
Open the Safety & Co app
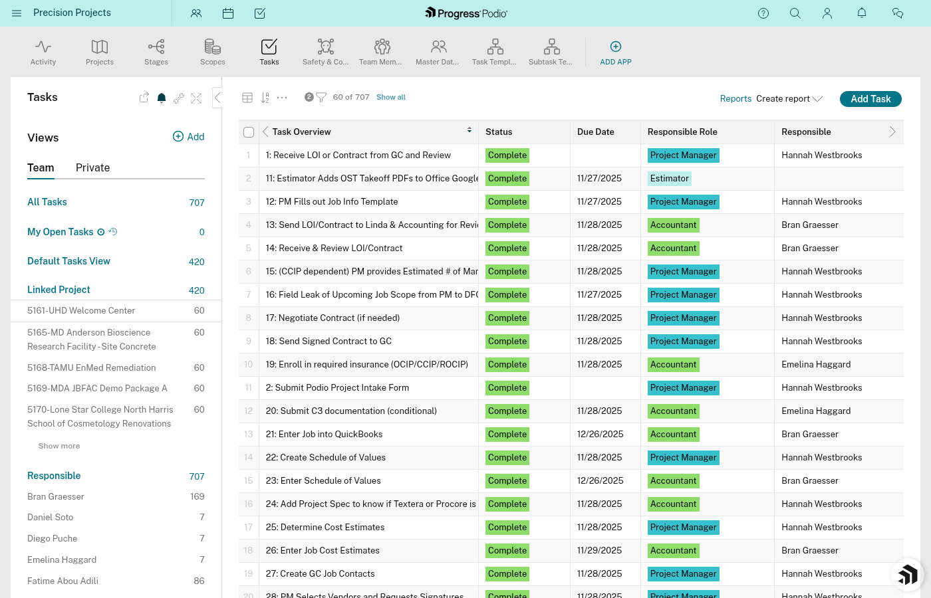click(x=325, y=47)
